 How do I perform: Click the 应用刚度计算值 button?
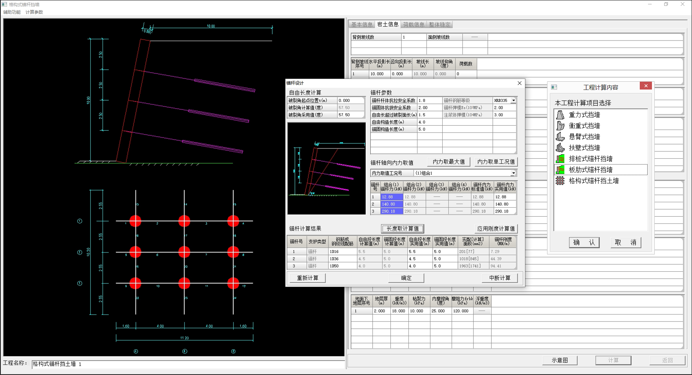click(496, 229)
